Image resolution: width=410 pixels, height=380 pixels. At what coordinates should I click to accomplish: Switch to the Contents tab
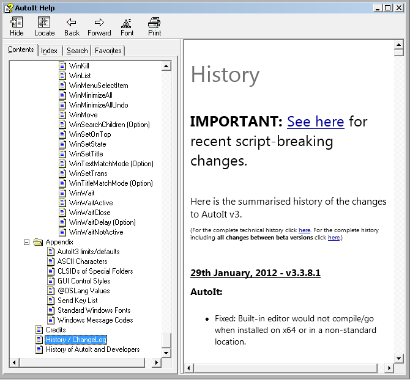pos(21,49)
